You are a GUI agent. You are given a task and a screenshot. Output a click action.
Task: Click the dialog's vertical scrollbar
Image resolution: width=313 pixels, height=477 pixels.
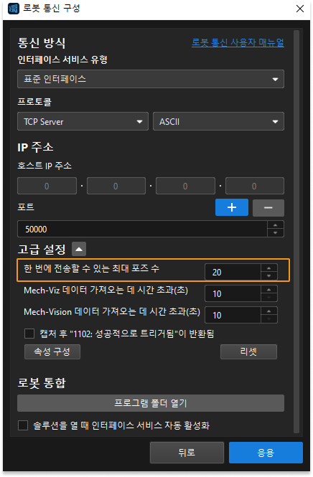296,231
